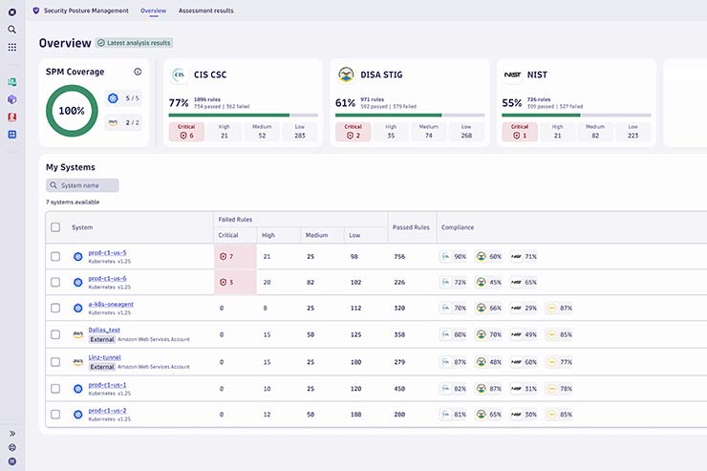Open the apps grid launcher icon
The height and width of the screenshot is (471, 707).
pyautogui.click(x=12, y=47)
